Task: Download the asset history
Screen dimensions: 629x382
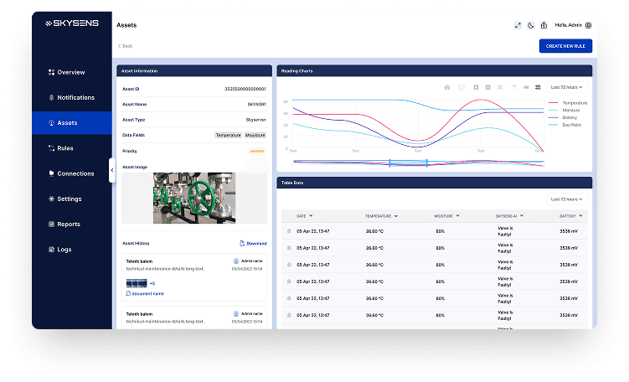Action: pos(253,244)
